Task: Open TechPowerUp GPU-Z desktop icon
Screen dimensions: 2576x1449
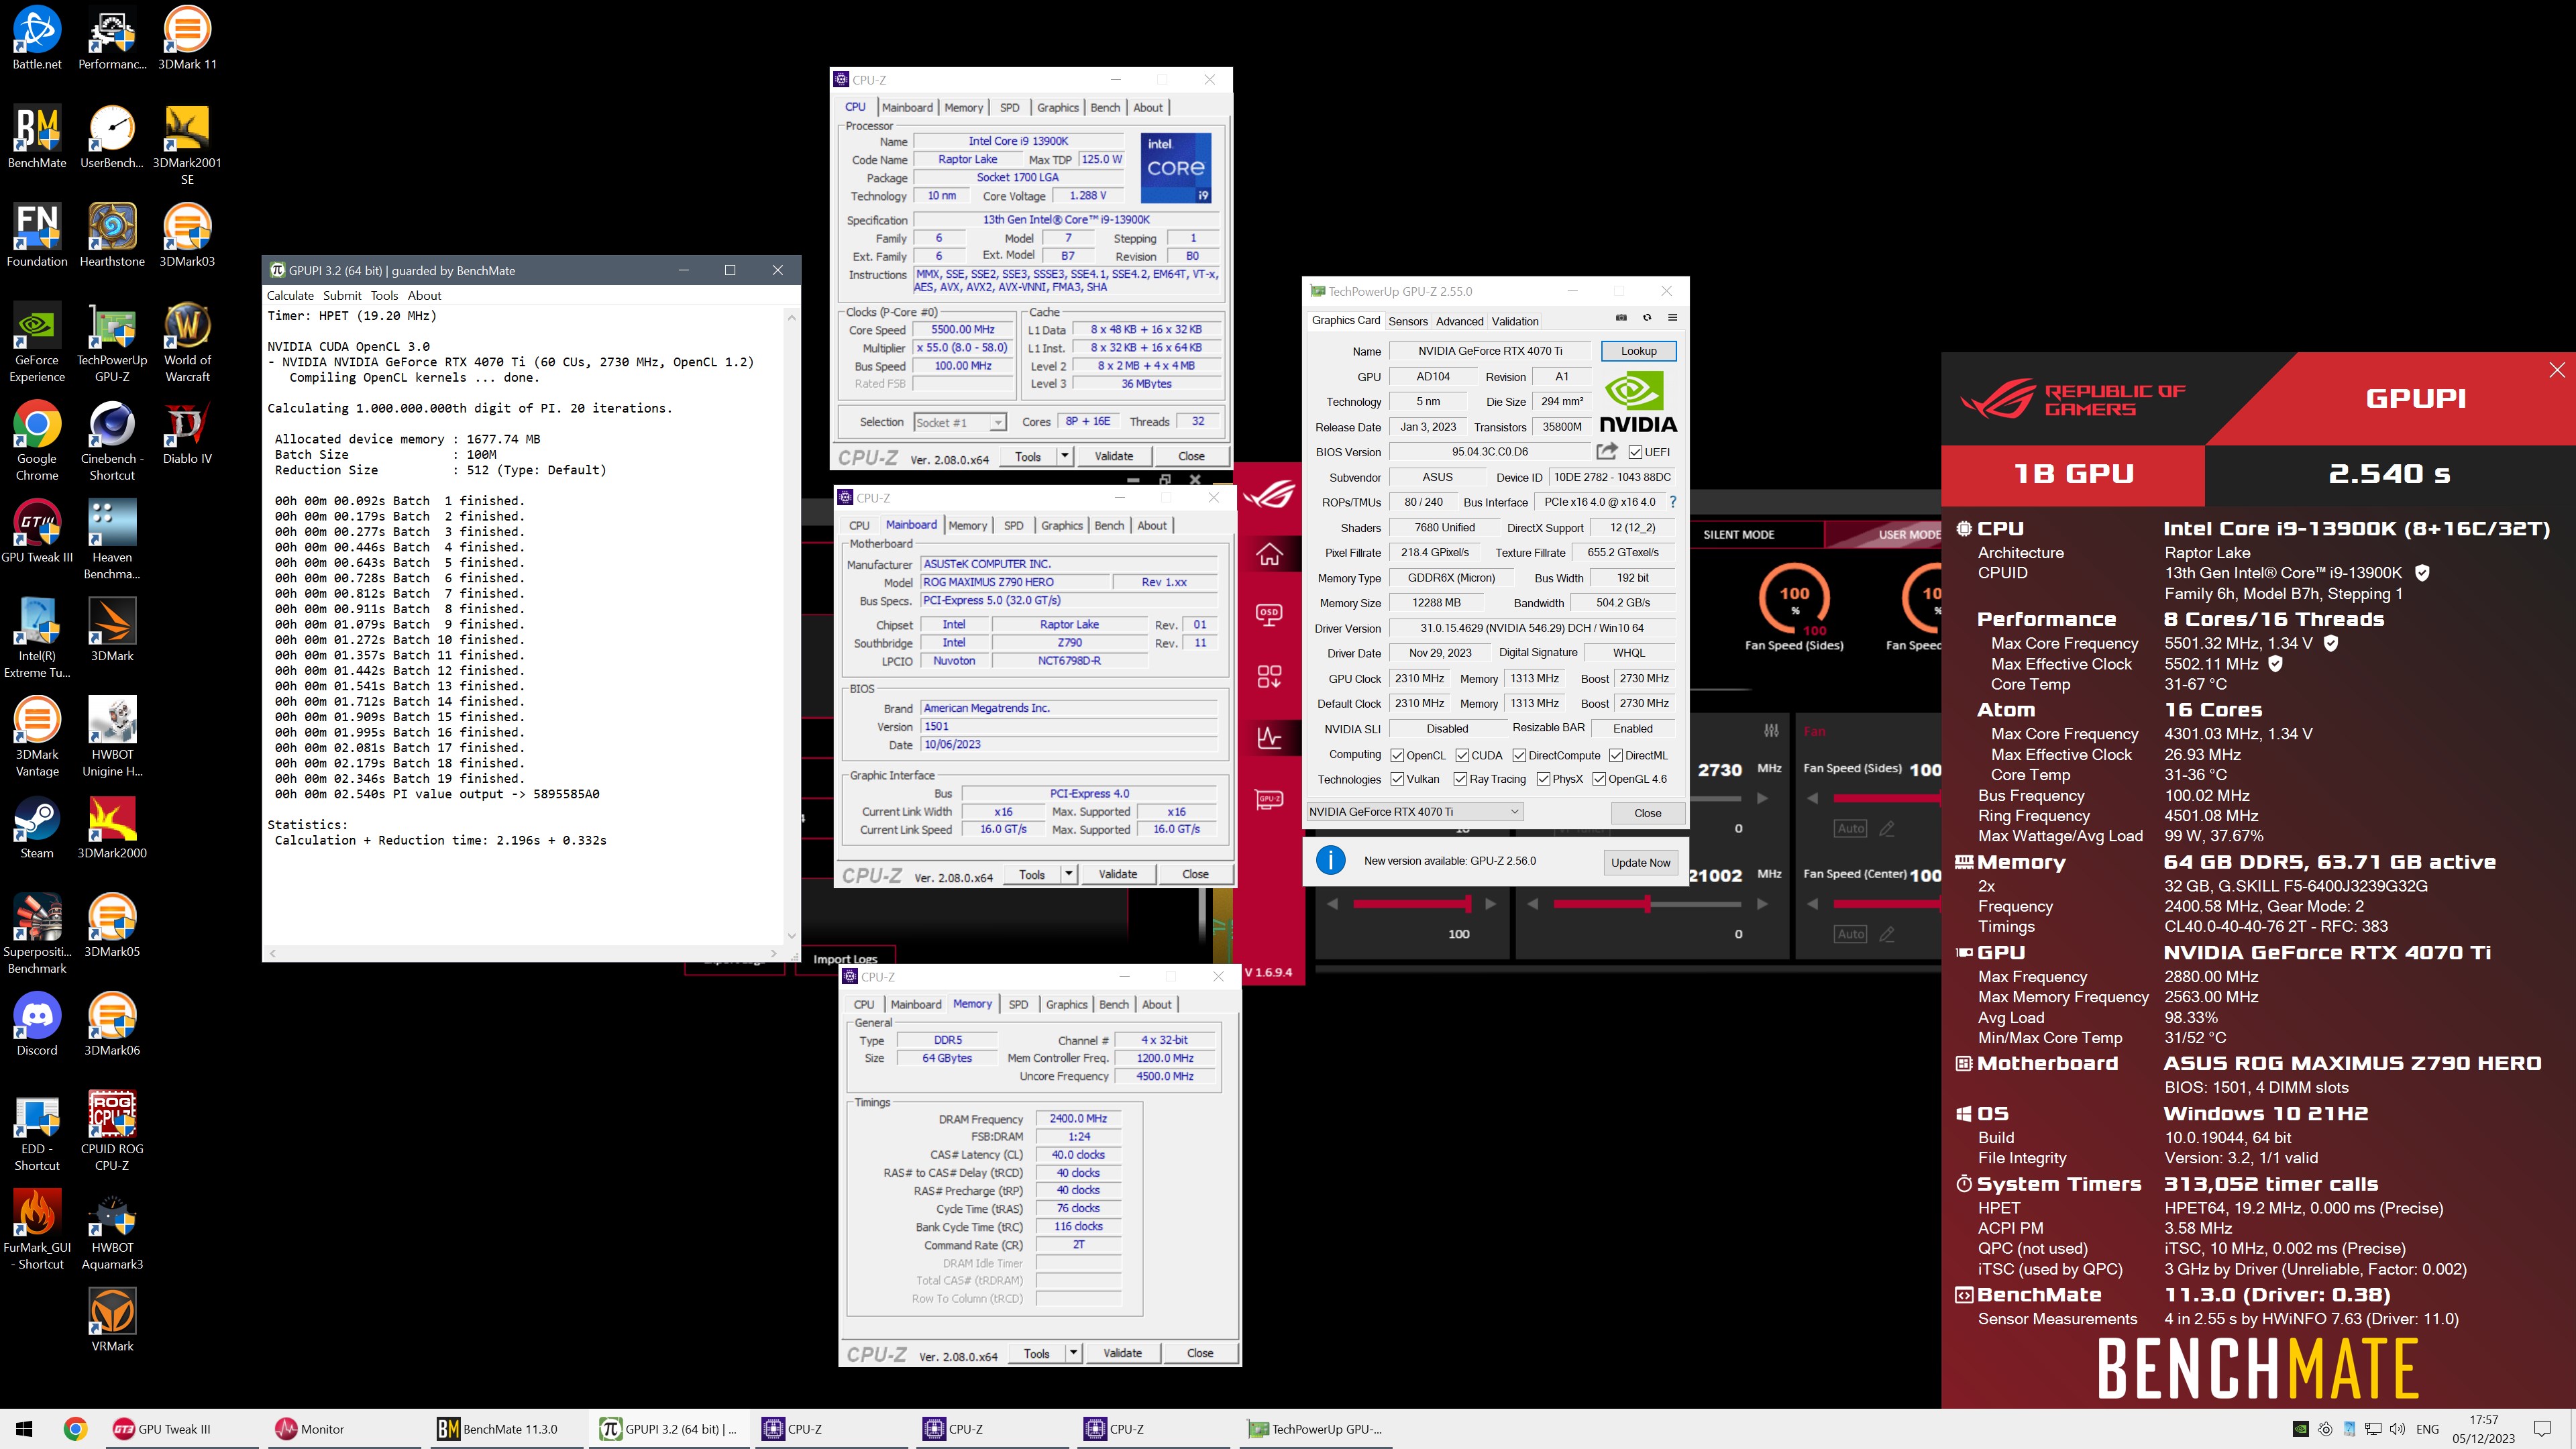Action: 112,342
